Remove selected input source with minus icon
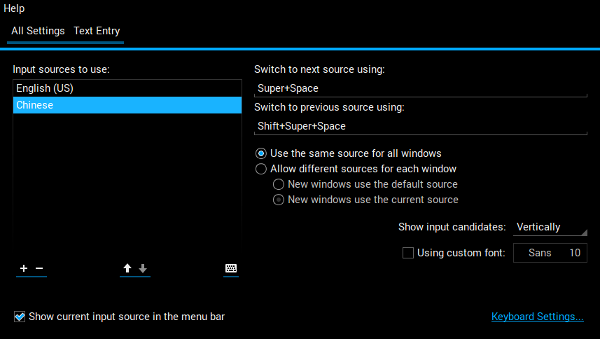Viewport: 600px width, 339px height. [x=39, y=268]
